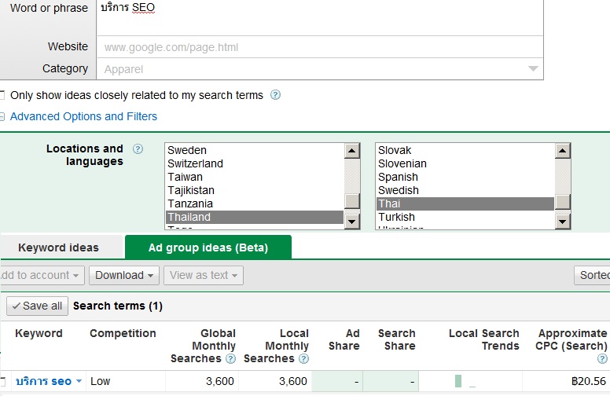Click help icon under Local Monthly Searches
The height and width of the screenshot is (396, 610).
303,359
